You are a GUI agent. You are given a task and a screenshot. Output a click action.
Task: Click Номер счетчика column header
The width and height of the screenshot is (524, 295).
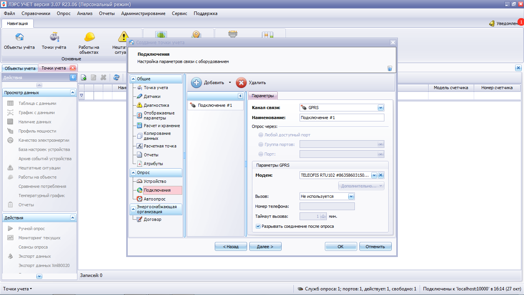[x=496, y=88]
